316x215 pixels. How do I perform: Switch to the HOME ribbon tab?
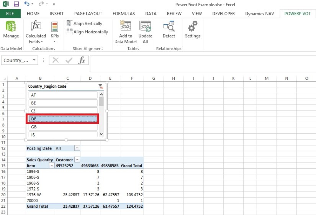(33, 14)
